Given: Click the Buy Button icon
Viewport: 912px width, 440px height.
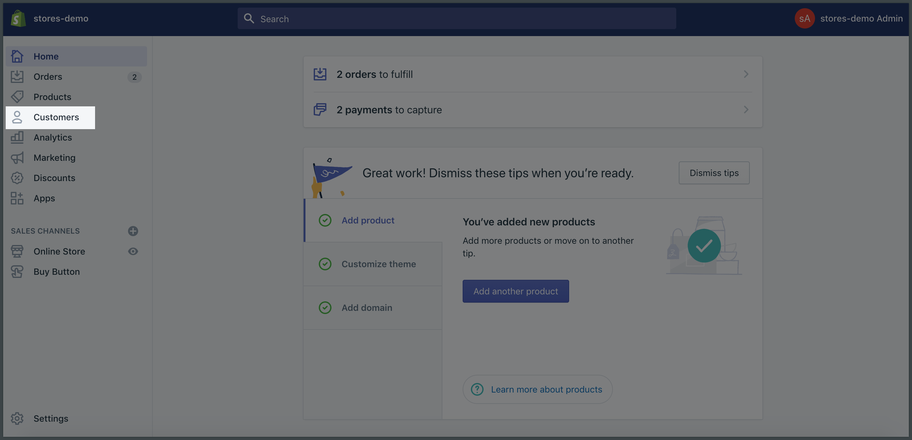Looking at the screenshot, I should [17, 271].
